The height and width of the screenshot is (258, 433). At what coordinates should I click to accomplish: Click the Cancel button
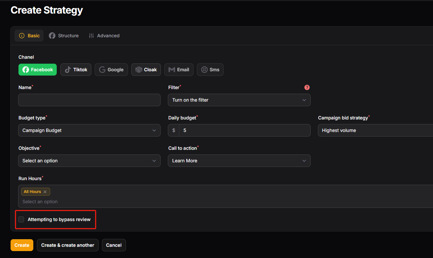pyautogui.click(x=114, y=245)
